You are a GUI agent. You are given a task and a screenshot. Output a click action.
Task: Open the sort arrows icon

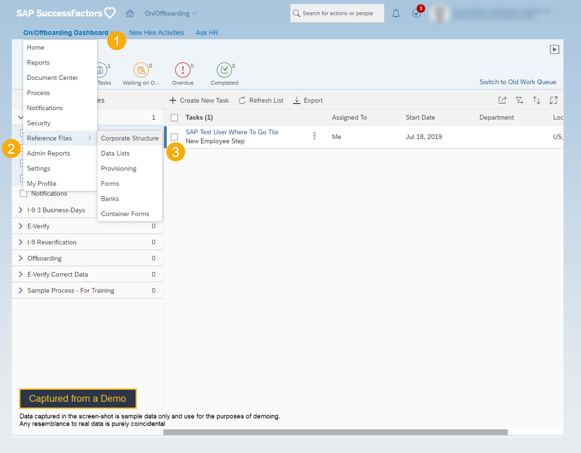[537, 100]
